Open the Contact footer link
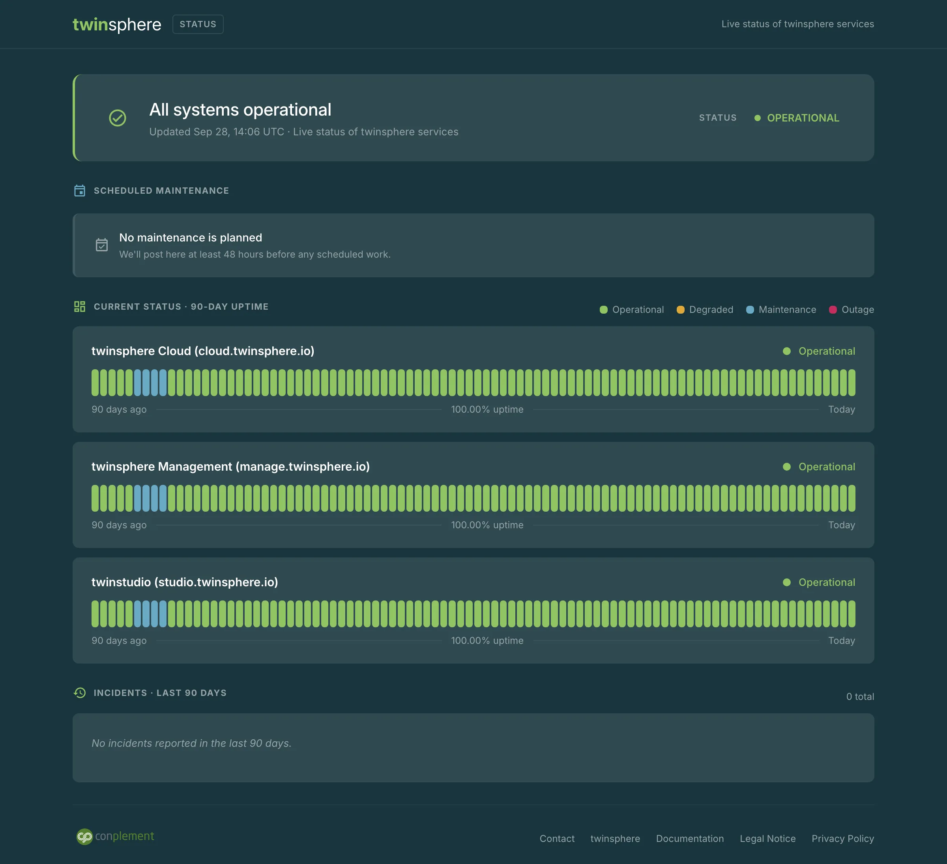Screen dimensions: 947x864 click(x=557, y=839)
